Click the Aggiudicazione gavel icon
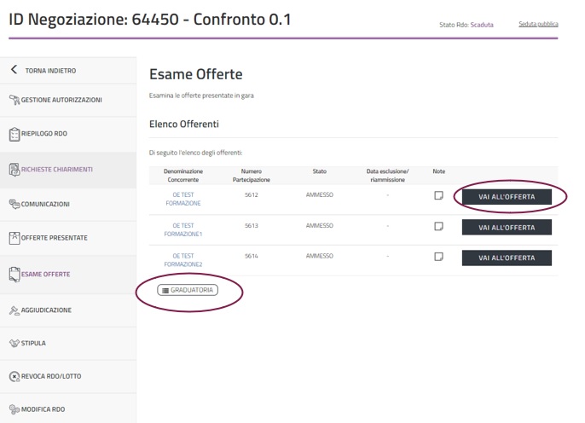The width and height of the screenshot is (585, 423). pos(14,310)
